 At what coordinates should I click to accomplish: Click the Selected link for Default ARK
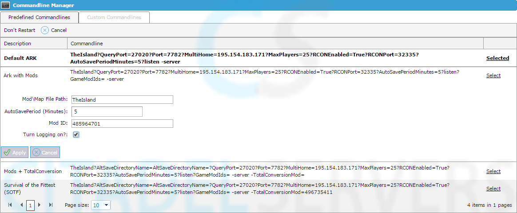click(497, 58)
